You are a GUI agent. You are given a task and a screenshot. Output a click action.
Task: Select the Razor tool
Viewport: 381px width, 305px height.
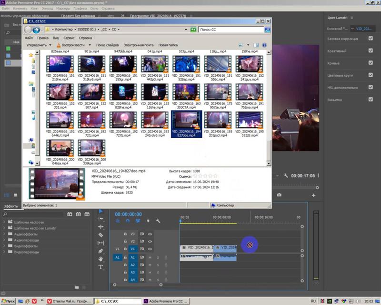pos(100,235)
